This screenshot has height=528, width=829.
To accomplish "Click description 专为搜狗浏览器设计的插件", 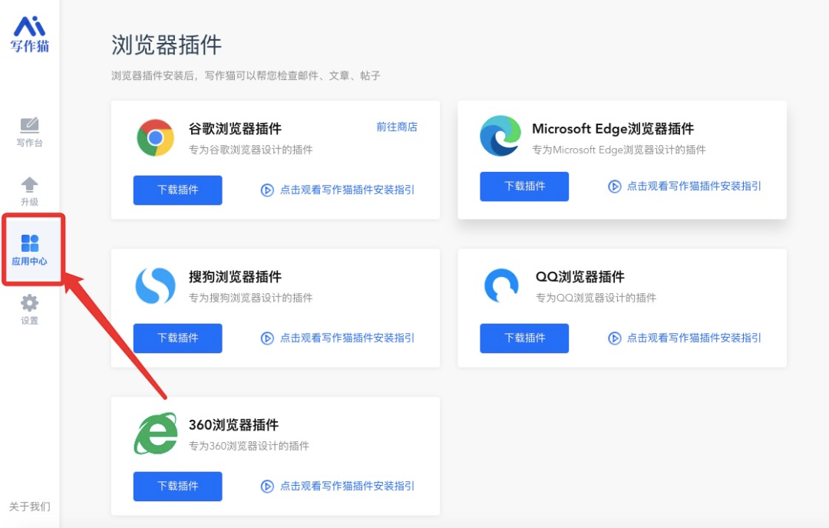I will tap(250, 298).
